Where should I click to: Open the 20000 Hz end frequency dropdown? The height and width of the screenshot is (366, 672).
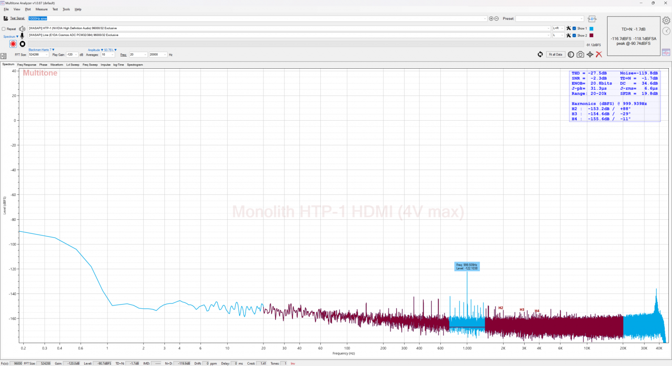(x=165, y=55)
